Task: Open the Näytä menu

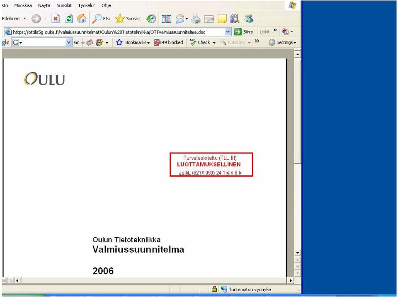Action: pyautogui.click(x=44, y=5)
